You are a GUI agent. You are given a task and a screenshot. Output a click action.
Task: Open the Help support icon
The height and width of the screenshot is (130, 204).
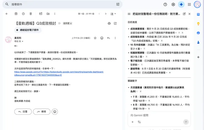tap(165, 4)
